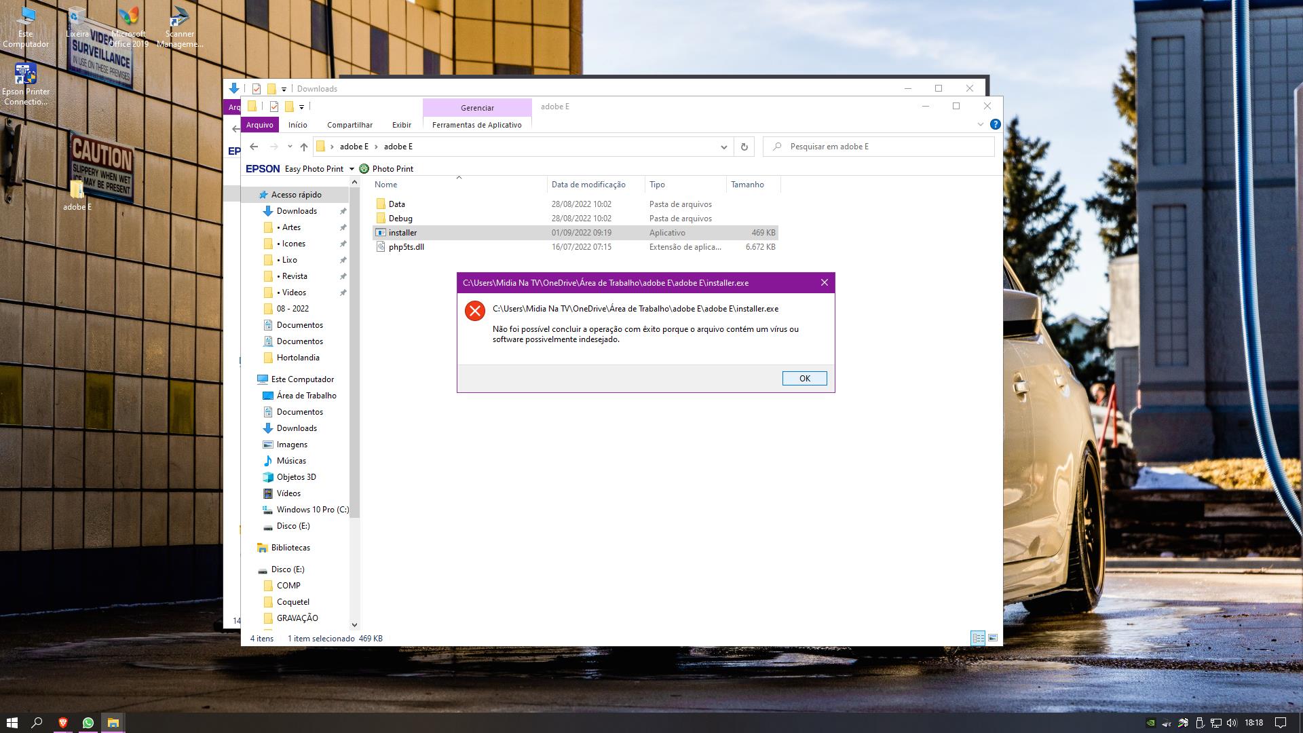
Task: Expand the address bar history dropdown
Action: point(723,147)
